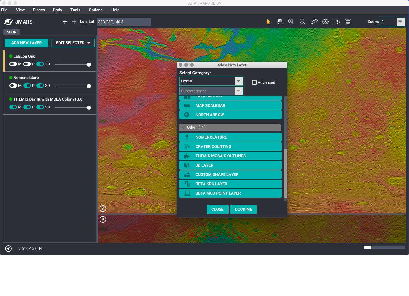Click the Nomenclature pin icon
This screenshot has width=409, height=296.
click(187, 137)
